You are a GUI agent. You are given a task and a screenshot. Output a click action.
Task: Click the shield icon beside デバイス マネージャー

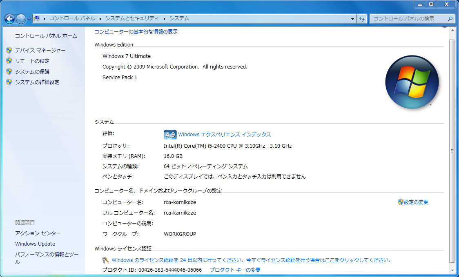pyautogui.click(x=9, y=50)
